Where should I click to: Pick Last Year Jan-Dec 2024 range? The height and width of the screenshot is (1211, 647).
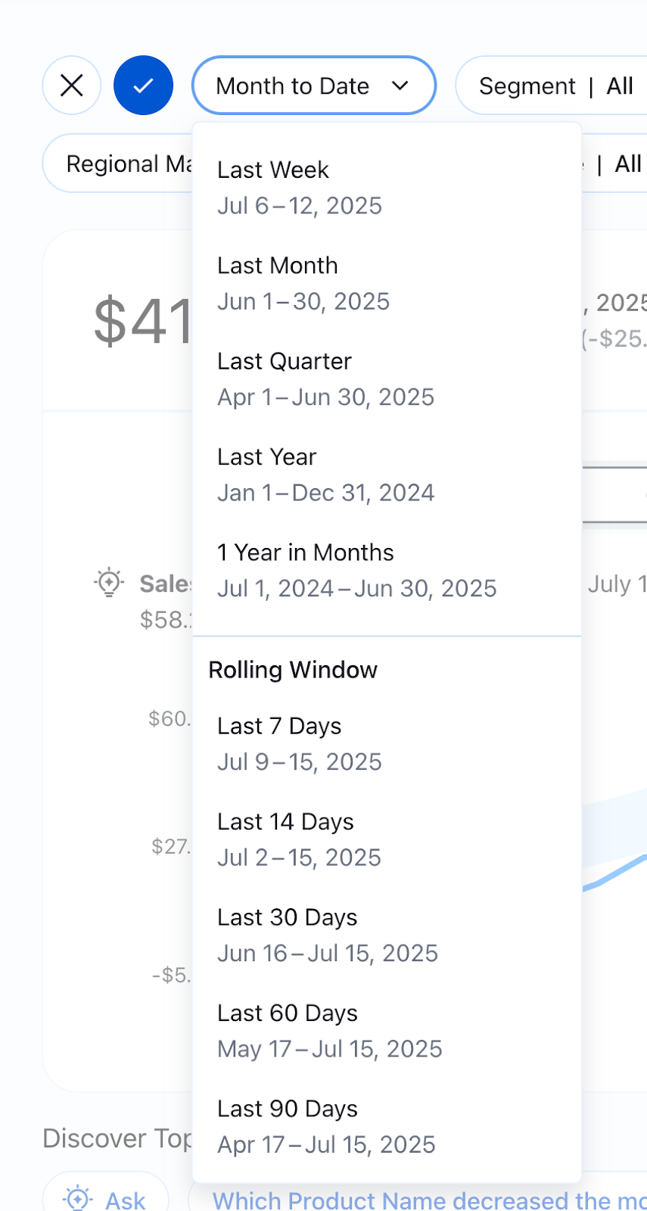pyautogui.click(x=325, y=473)
